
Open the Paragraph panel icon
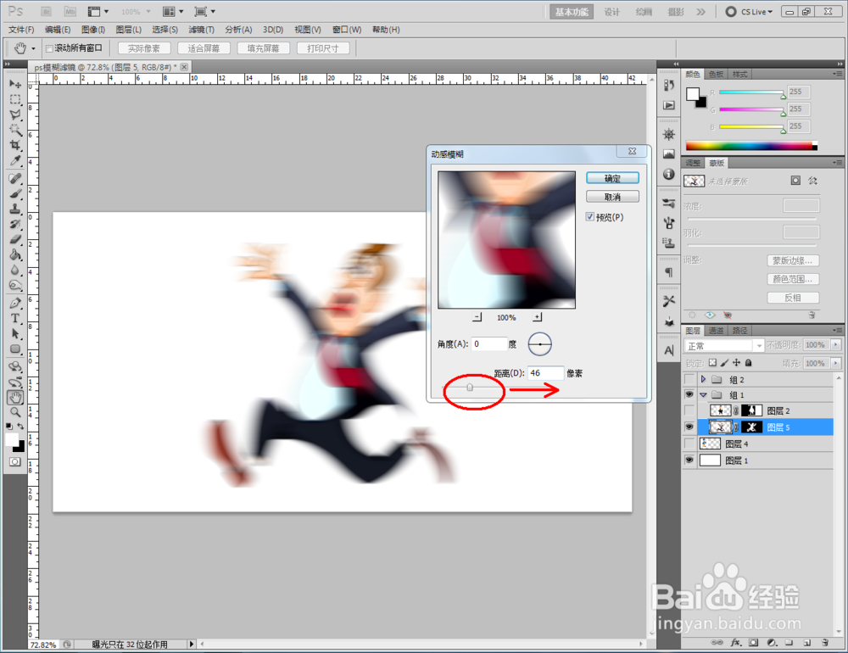pos(669,272)
